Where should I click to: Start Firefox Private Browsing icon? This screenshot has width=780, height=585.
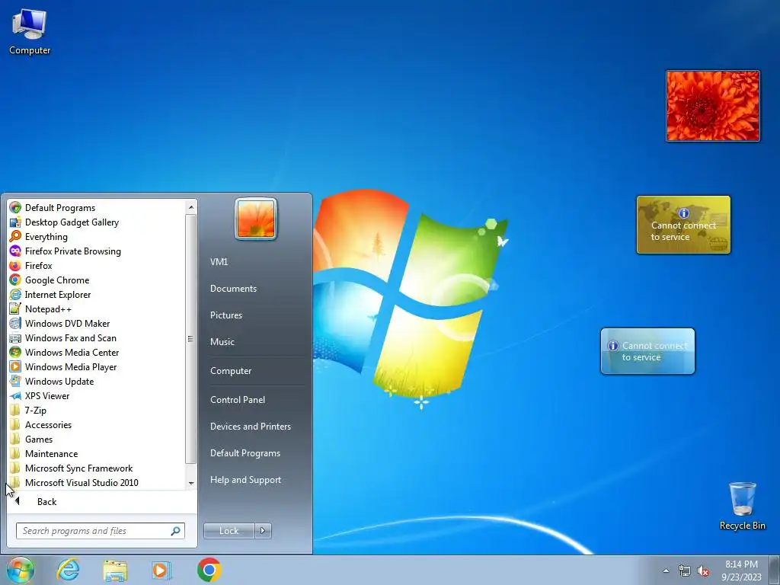(15, 251)
